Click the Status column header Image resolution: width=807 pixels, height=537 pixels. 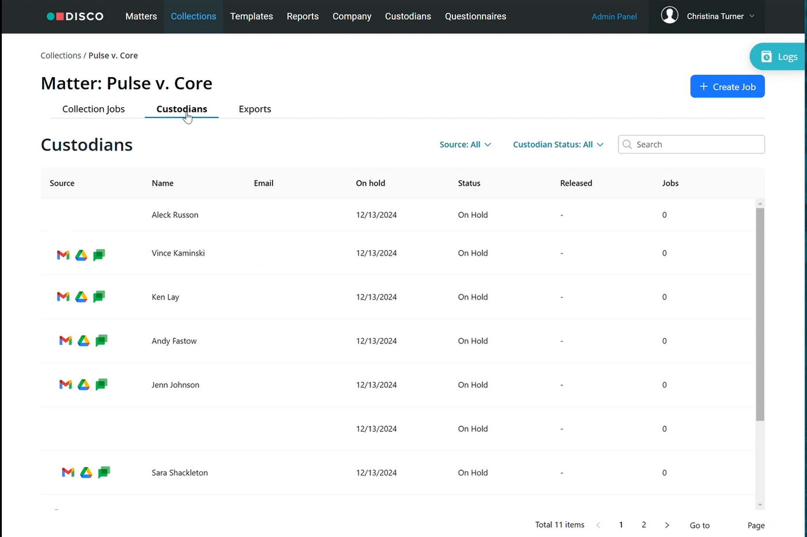[469, 183]
